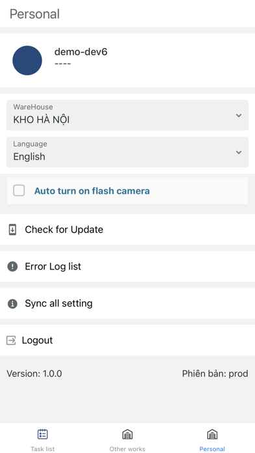The image size is (255, 453).
Task: Expand the Language dropdown chevron
Action: click(239, 152)
